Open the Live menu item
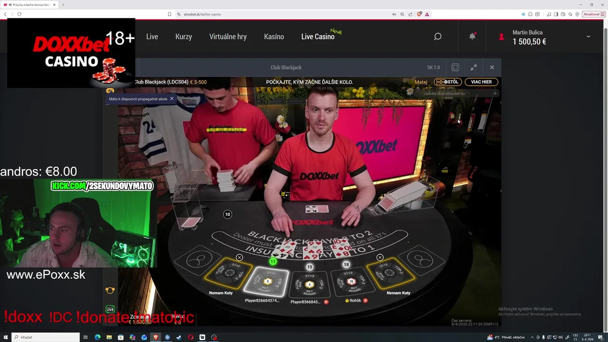The height and width of the screenshot is (342, 608). (x=152, y=37)
